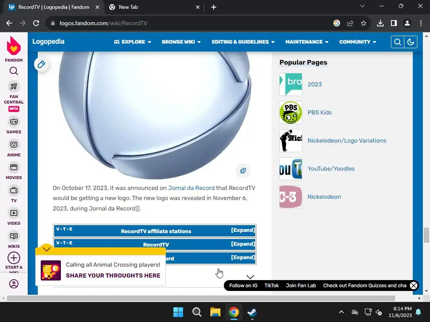The image size is (430, 322).
Task: Open YouTube/Yoodles link
Action: pyautogui.click(x=331, y=169)
